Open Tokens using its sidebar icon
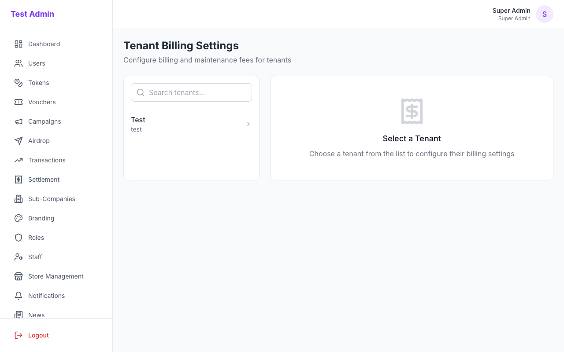The width and height of the screenshot is (564, 352). (18, 83)
